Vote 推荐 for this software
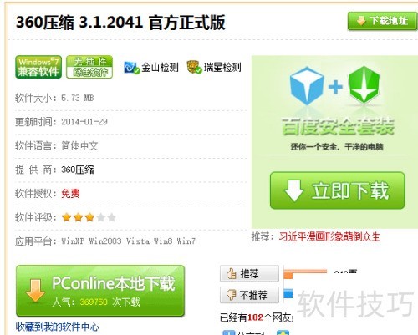Image resolution: width=418 pixels, height=335 pixels. tap(249, 273)
